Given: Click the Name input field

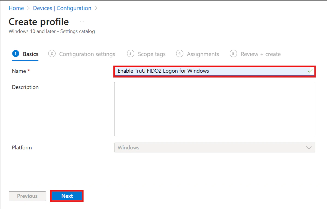Looking at the screenshot, I should tap(214, 71).
